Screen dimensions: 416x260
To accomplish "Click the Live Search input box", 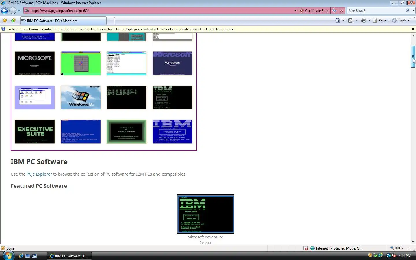I will tap(376, 11).
